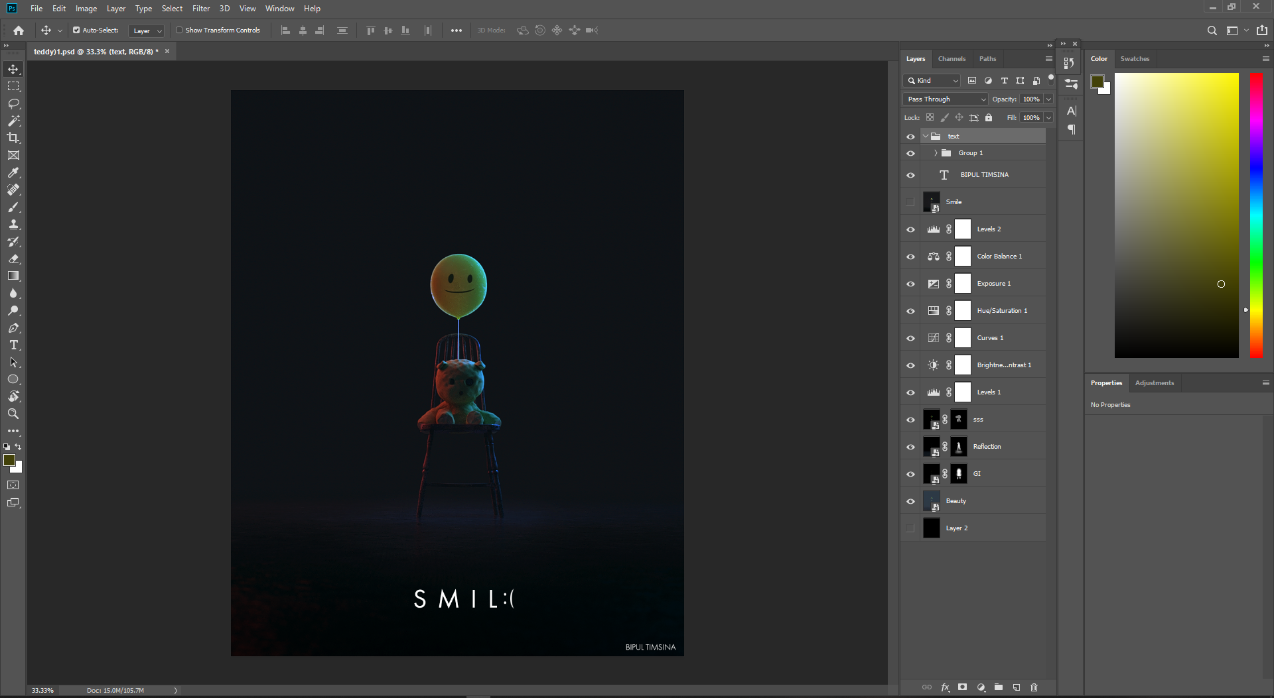
Task: Click Delete layer trash icon
Action: 1034,687
